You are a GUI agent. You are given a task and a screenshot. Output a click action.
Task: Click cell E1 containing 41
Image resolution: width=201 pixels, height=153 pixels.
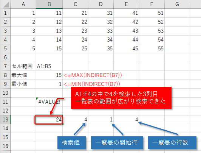(x=126, y=13)
